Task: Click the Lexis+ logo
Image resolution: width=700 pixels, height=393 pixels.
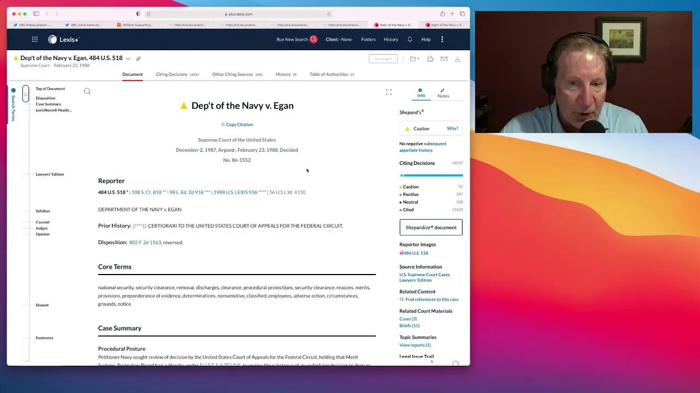Action: pyautogui.click(x=63, y=39)
